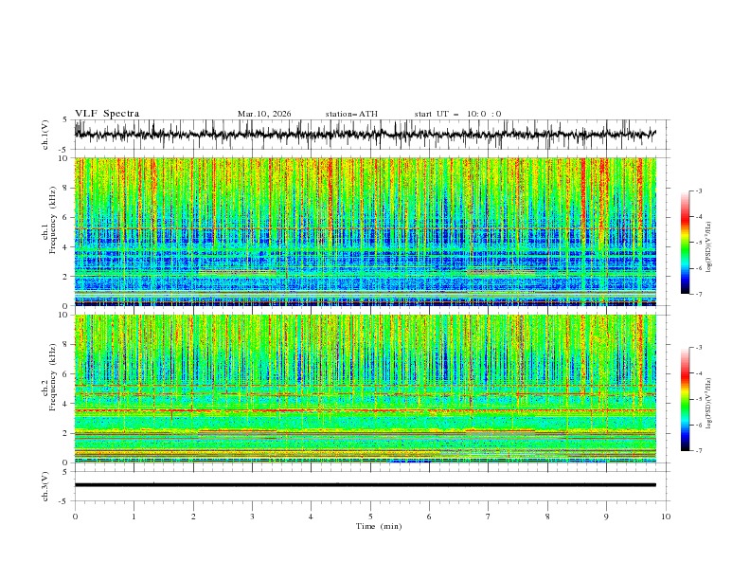
Task: Click time axis tick label "7"
Action: [488, 517]
